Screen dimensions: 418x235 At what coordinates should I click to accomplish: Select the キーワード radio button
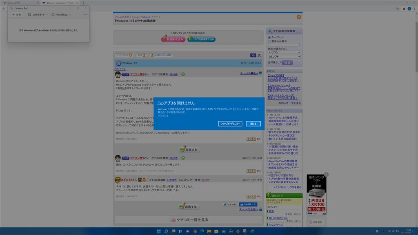coord(269,38)
